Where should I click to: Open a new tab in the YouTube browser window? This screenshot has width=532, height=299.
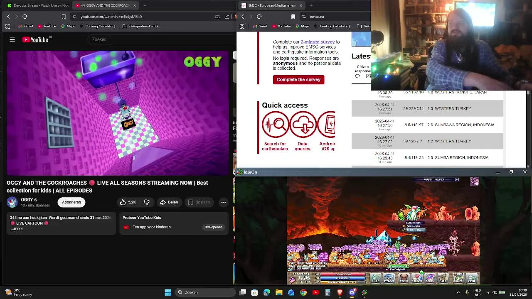(x=145, y=5)
